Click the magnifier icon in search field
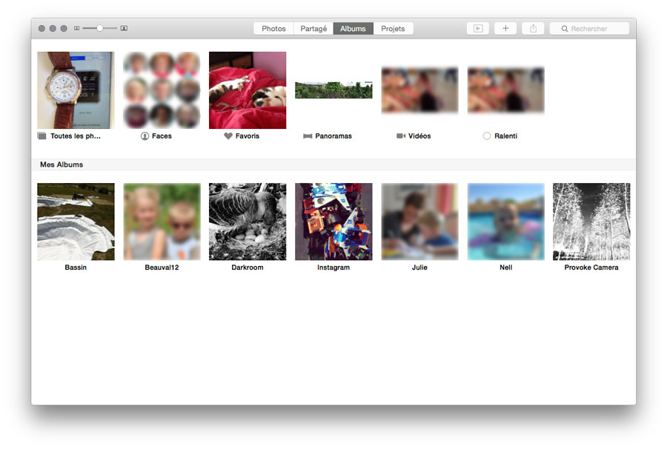The height and width of the screenshot is (449, 667). tap(565, 29)
